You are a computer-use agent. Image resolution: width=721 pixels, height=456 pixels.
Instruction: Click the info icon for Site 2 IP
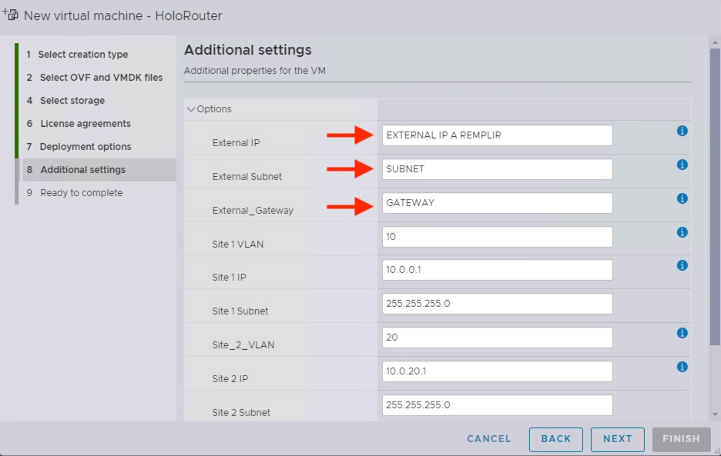coord(682,367)
